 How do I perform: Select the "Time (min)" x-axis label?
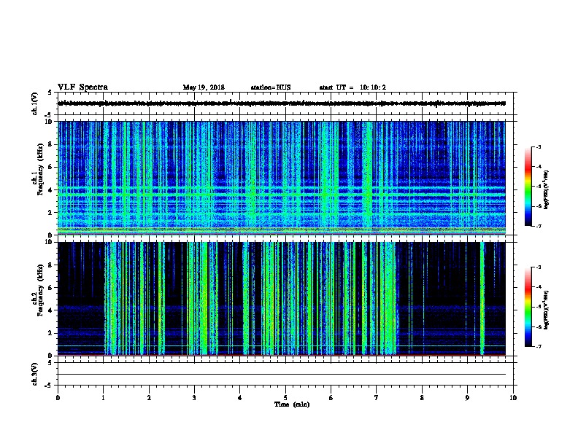pos(292,404)
